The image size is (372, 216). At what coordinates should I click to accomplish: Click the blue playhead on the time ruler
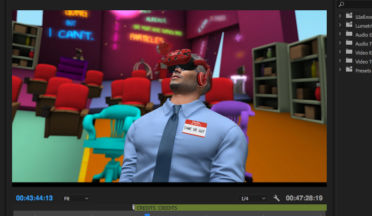(147, 215)
